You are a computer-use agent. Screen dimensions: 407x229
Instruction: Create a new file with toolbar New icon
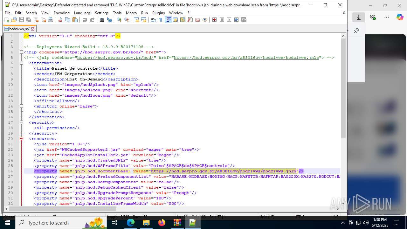pyautogui.click(x=7, y=20)
